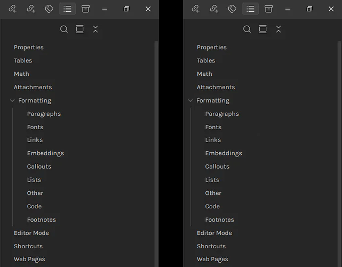Collapse the Formatting heading in right panel
342x267 pixels.
[x=190, y=100]
